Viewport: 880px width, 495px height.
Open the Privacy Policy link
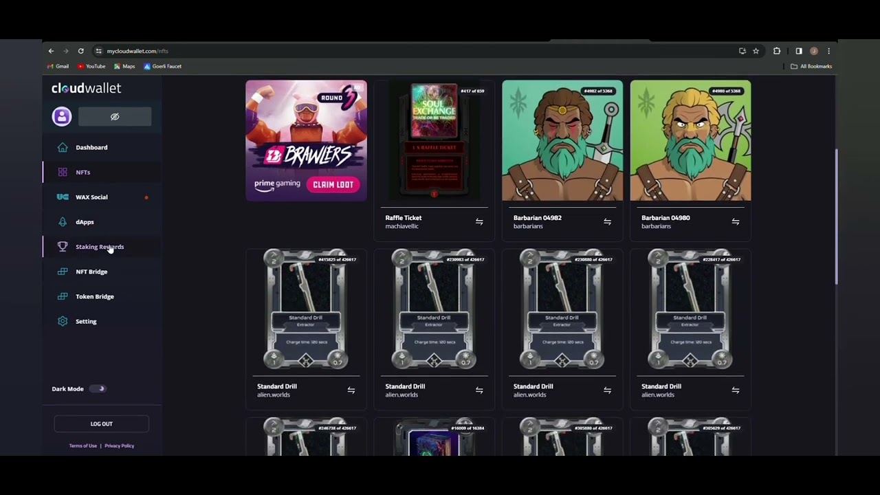tap(119, 446)
